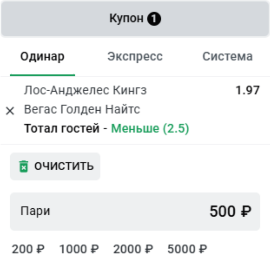
Task: Focus the Пари stake input field
Action: (x=135, y=211)
